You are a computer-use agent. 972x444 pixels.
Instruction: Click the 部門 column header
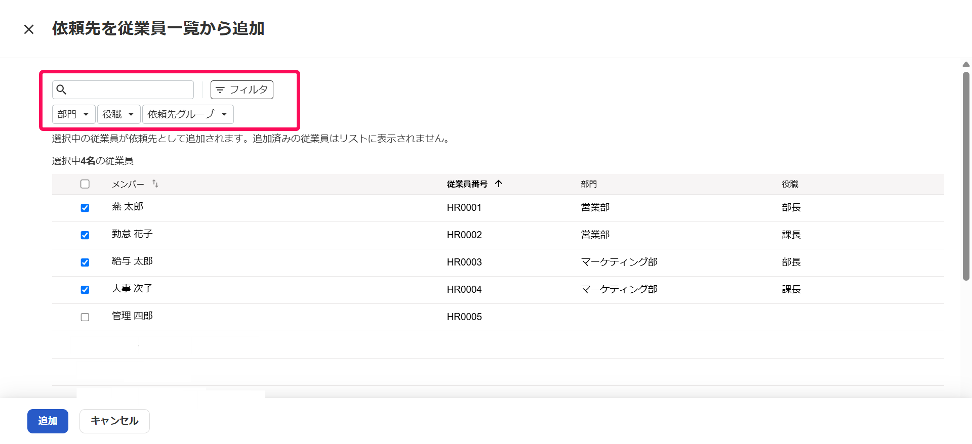click(x=589, y=184)
